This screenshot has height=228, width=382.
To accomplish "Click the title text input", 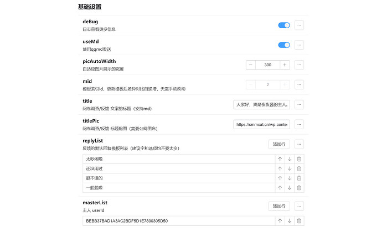I will click(262, 105).
